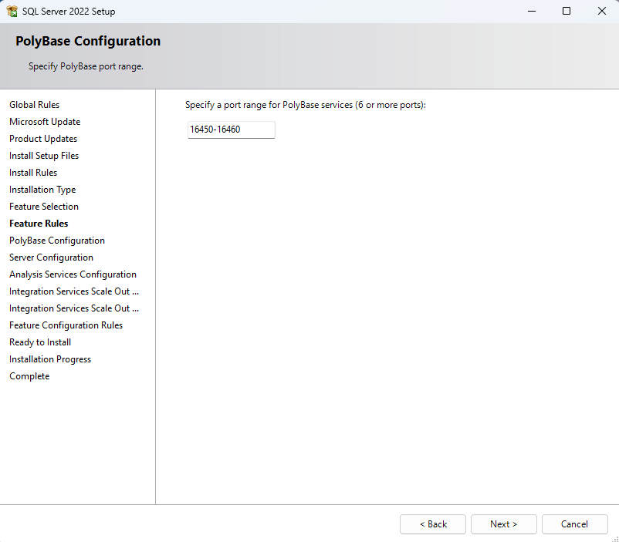This screenshot has height=542, width=619.
Task: Select the Product Updates step
Action: pyautogui.click(x=43, y=139)
